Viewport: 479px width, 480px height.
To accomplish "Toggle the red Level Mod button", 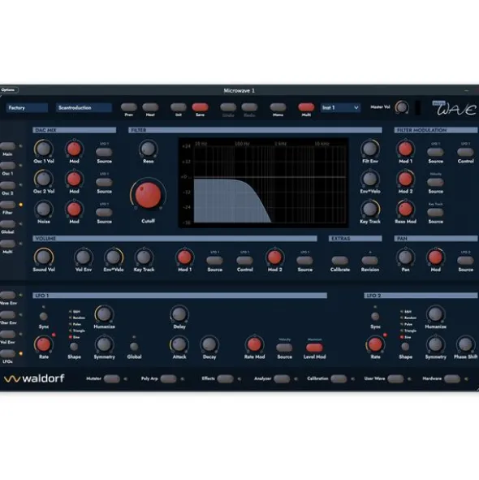I will tap(314, 348).
